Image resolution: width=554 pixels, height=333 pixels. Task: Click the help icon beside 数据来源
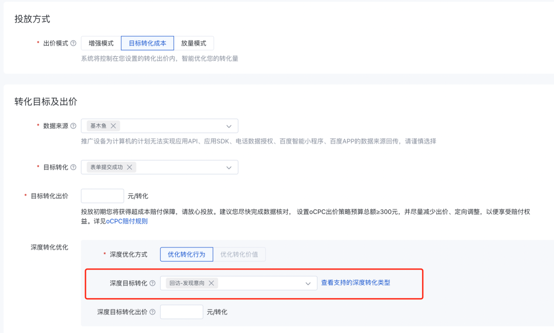click(73, 126)
